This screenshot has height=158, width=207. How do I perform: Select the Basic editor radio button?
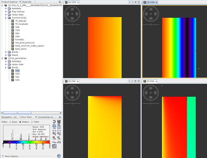click(10, 122)
